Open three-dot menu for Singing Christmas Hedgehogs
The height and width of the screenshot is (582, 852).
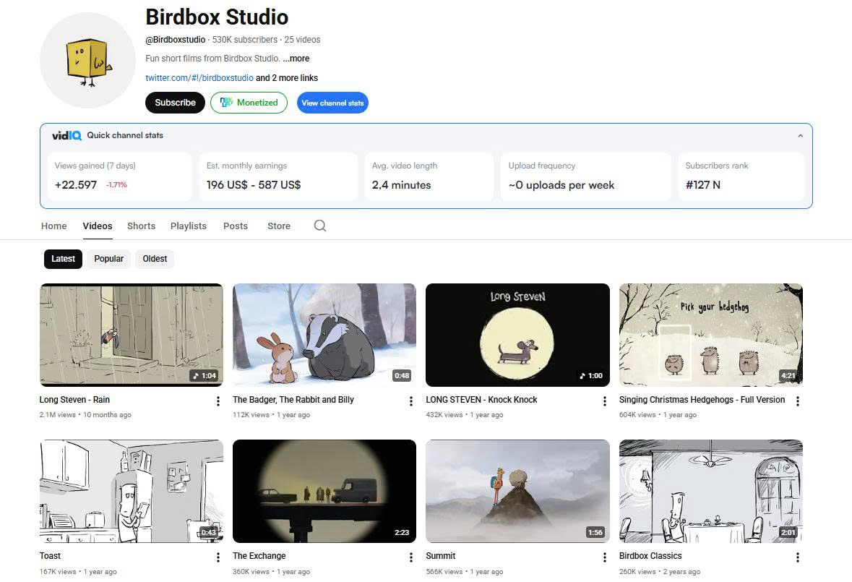(798, 401)
